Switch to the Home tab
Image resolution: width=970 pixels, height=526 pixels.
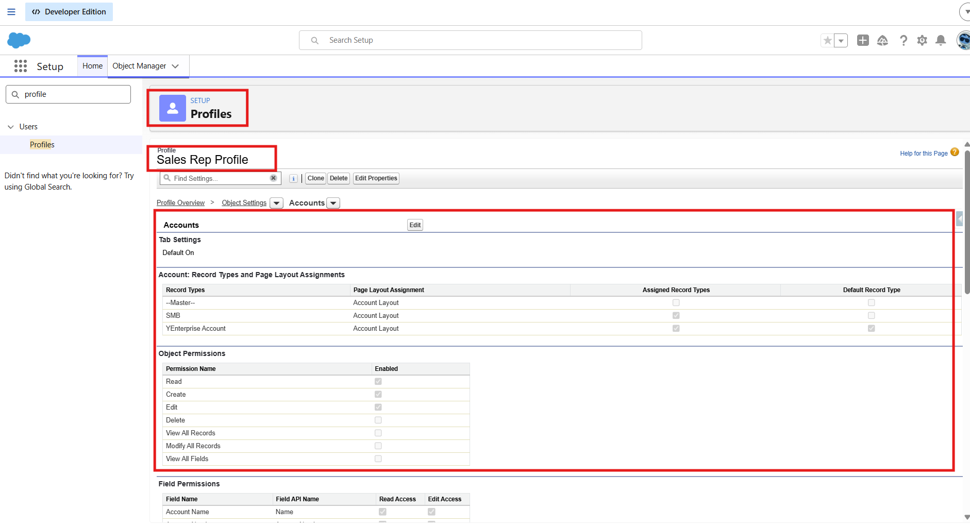(92, 66)
